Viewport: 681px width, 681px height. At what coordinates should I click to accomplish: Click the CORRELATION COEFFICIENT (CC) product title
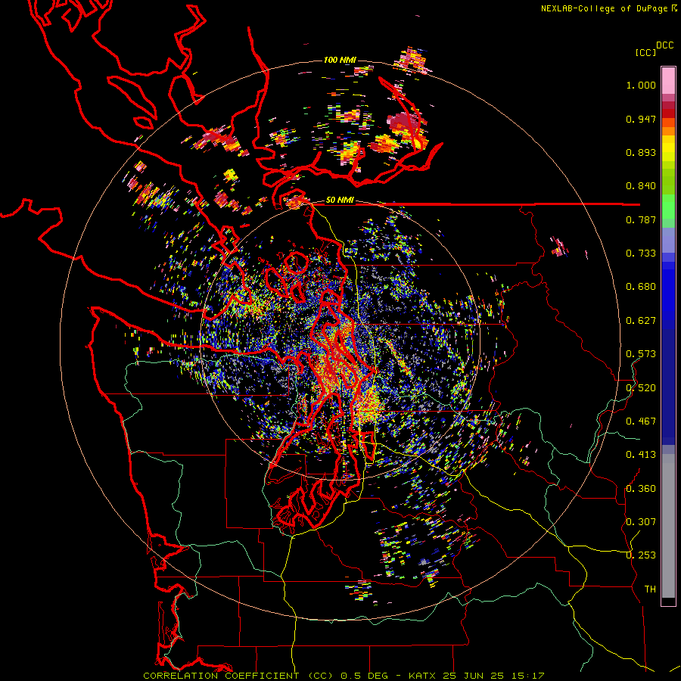pyautogui.click(x=238, y=676)
